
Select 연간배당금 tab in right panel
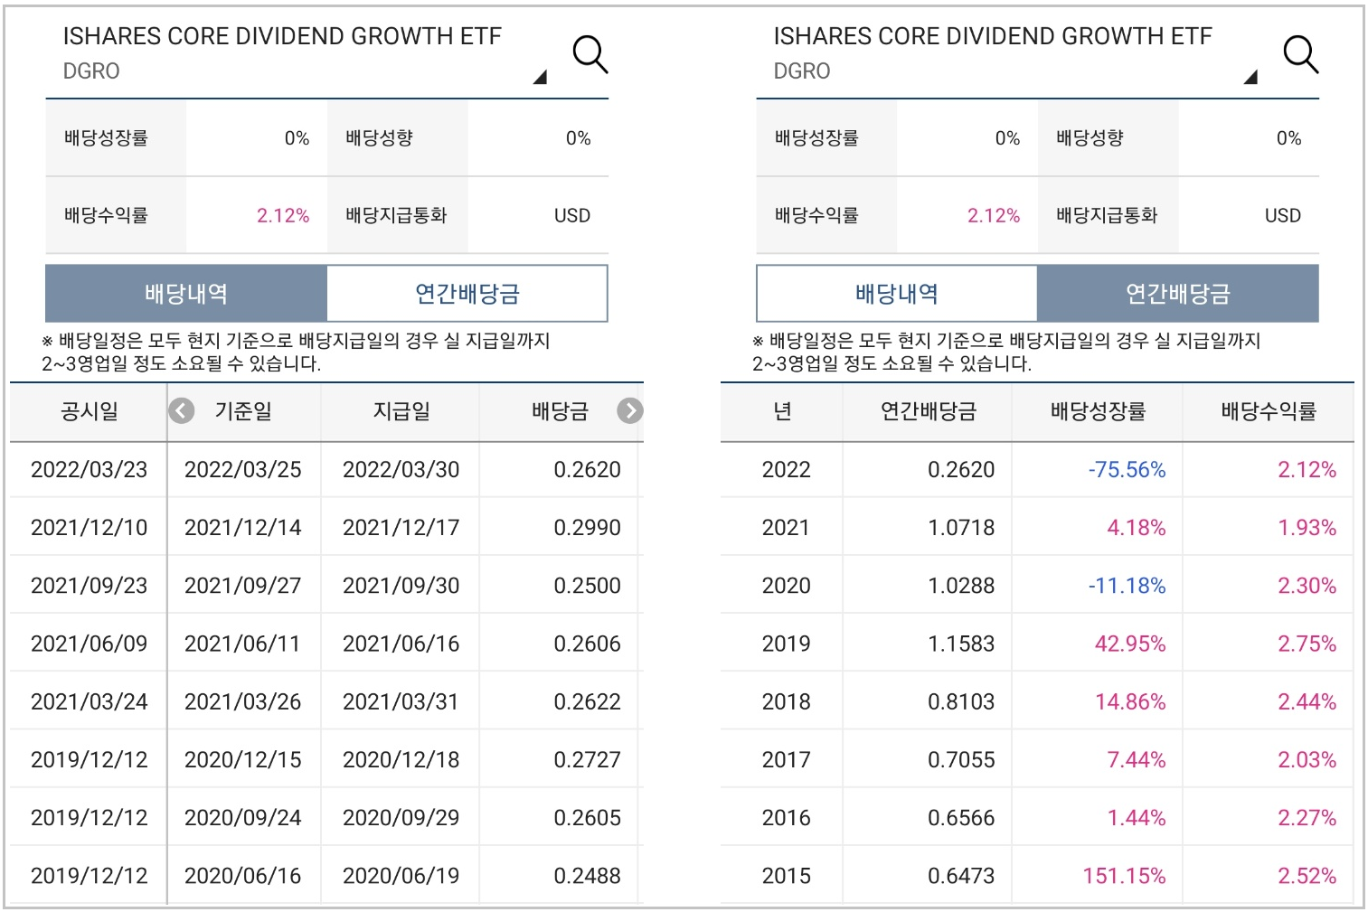pos(1177,293)
